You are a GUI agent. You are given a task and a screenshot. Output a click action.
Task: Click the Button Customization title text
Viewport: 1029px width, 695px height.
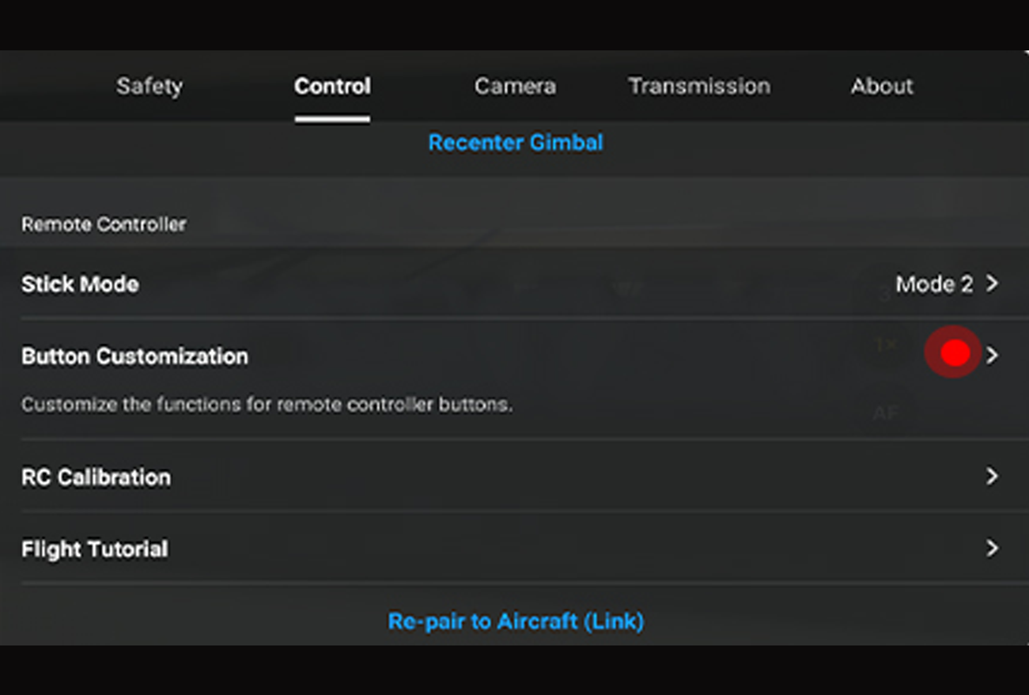[135, 356]
